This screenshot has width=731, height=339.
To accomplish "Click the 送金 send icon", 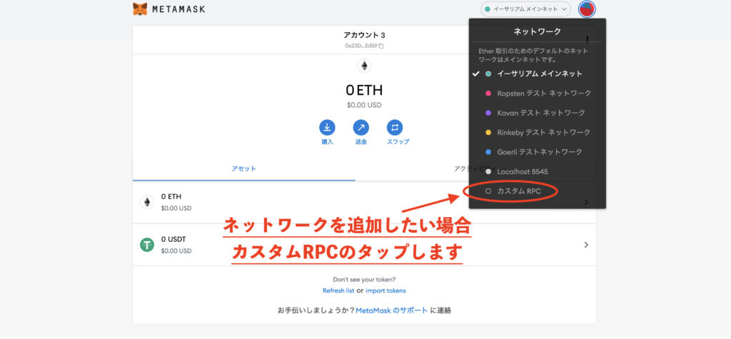I will pos(361,128).
